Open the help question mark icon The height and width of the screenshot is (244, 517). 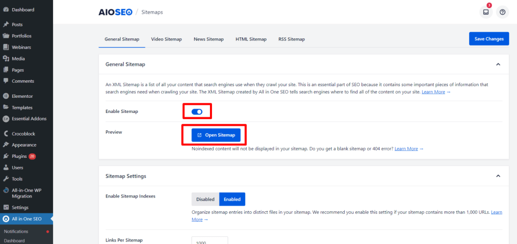pyautogui.click(x=502, y=12)
